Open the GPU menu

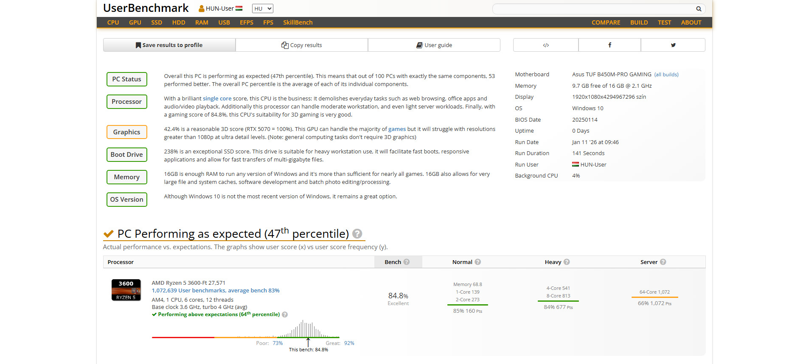(135, 22)
